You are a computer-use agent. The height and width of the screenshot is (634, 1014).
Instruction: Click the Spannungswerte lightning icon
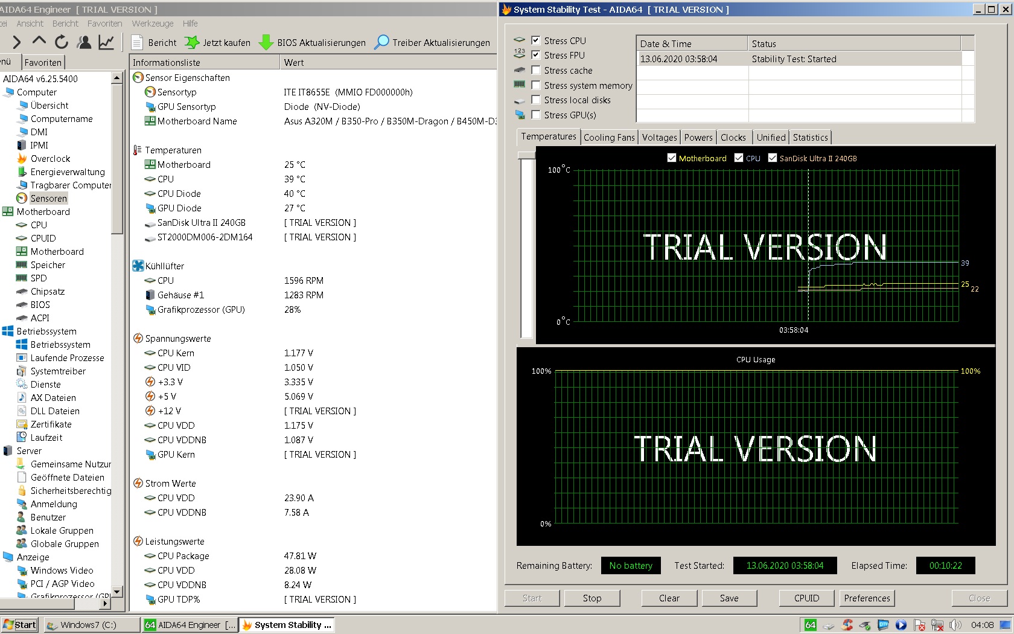138,338
